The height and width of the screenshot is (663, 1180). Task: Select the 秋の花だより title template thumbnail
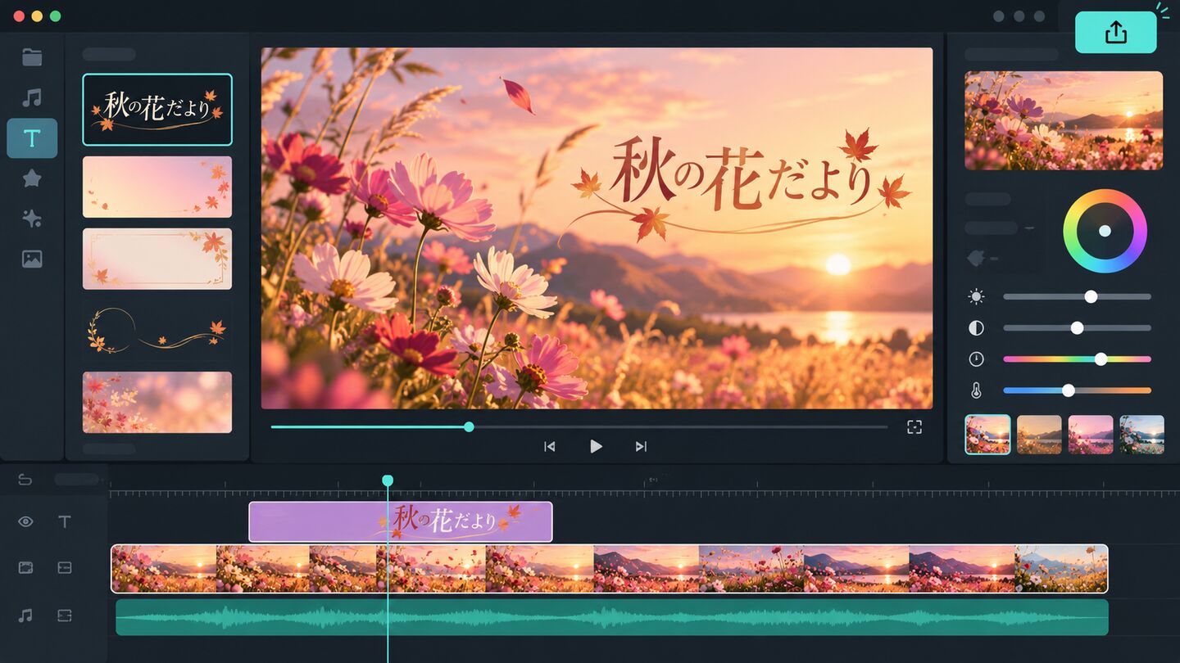[157, 110]
